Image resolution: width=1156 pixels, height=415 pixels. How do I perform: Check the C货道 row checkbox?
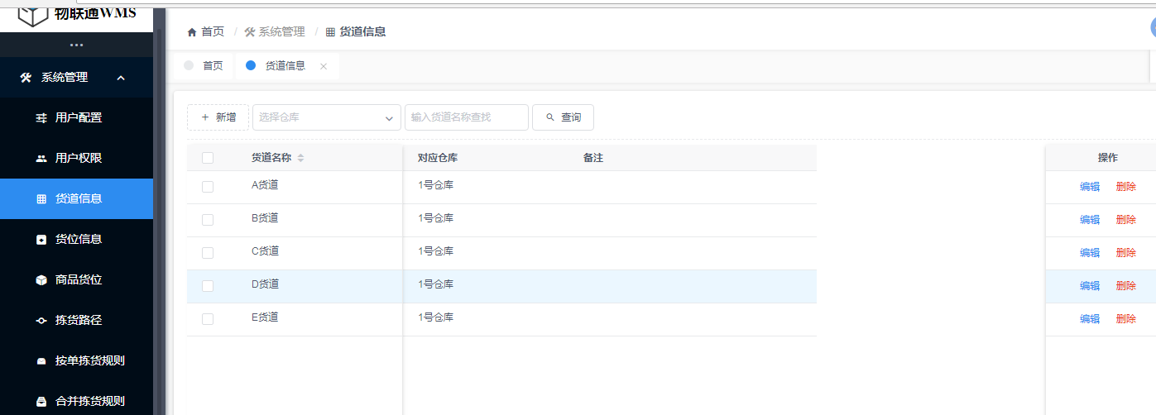tap(208, 253)
